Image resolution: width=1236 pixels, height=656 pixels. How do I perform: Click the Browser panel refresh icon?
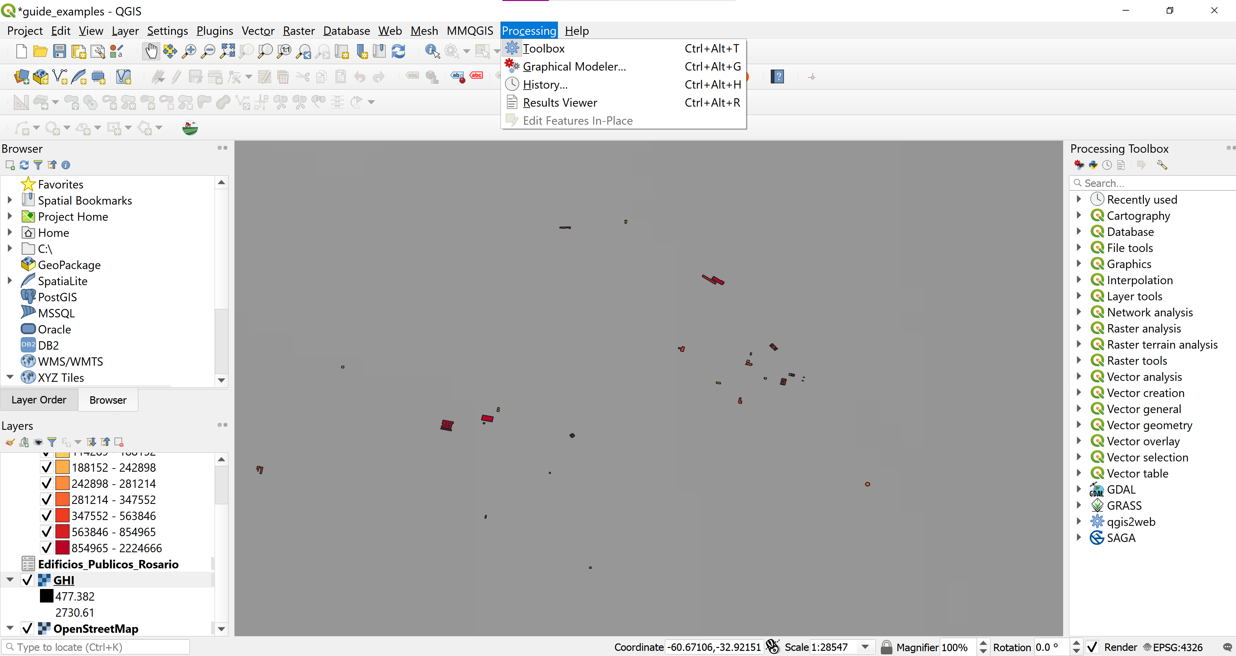pyautogui.click(x=24, y=165)
